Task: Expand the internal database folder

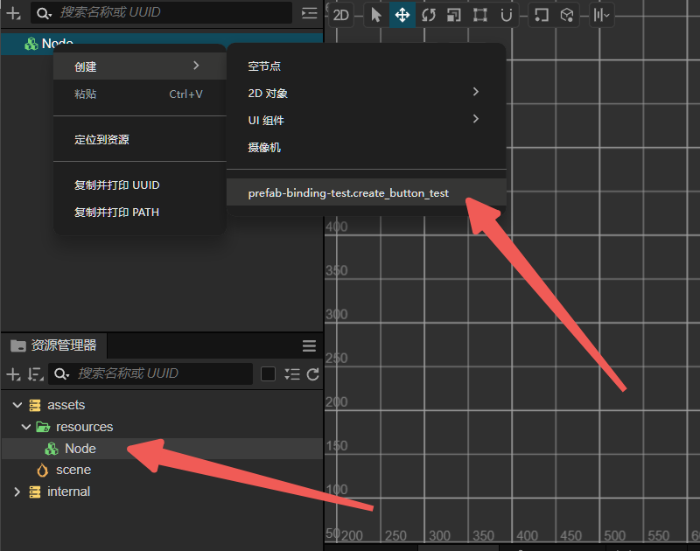Action: (x=17, y=492)
